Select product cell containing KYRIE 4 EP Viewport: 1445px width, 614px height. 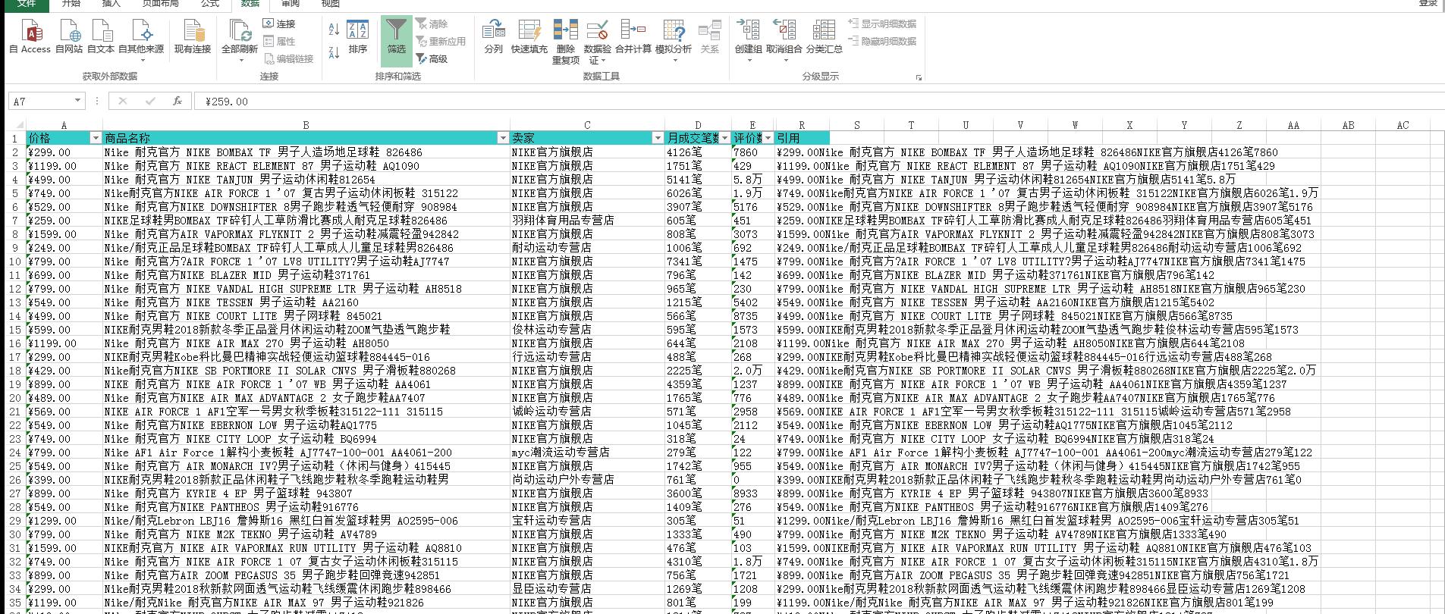coord(306,493)
